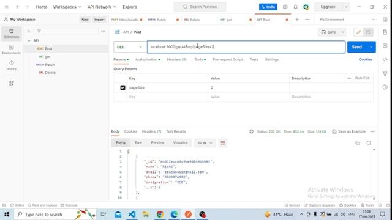Open the code snippet icon in the right sidebar
The image size is (392, 220).
(385, 60)
